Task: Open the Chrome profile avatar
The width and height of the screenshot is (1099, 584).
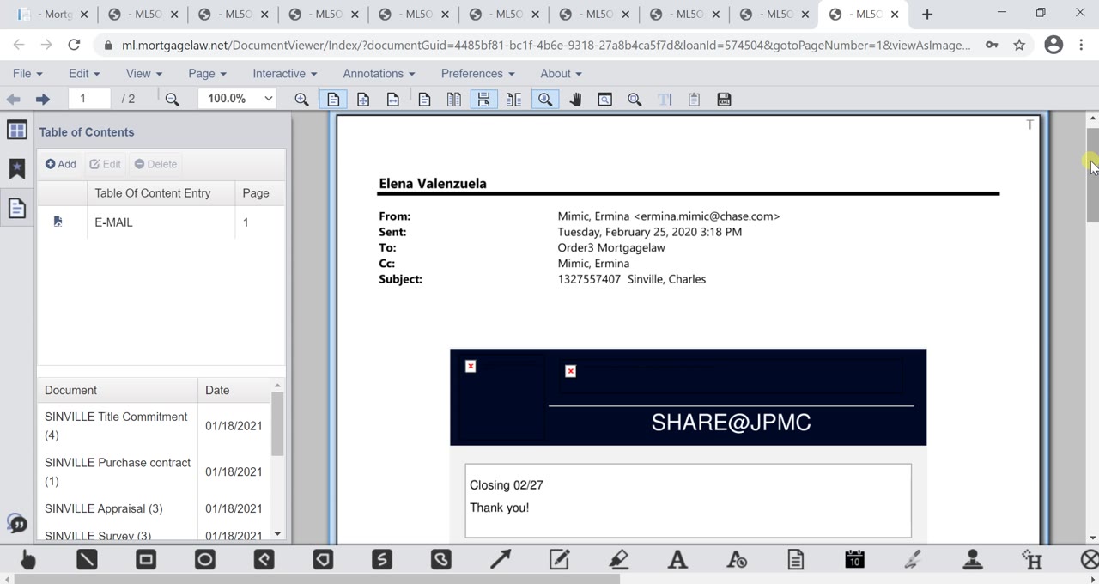Action: (x=1053, y=45)
